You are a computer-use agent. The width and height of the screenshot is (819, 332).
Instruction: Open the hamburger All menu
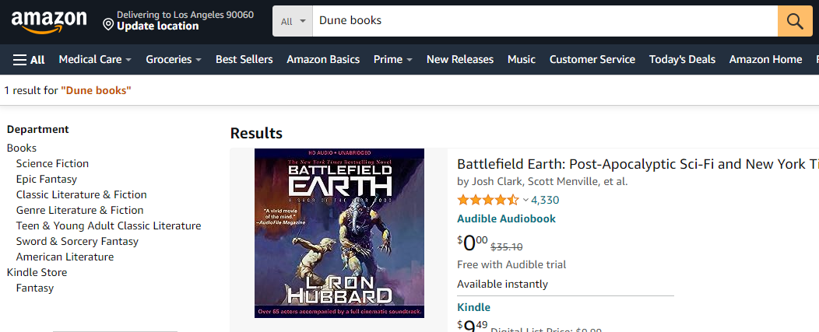(29, 59)
